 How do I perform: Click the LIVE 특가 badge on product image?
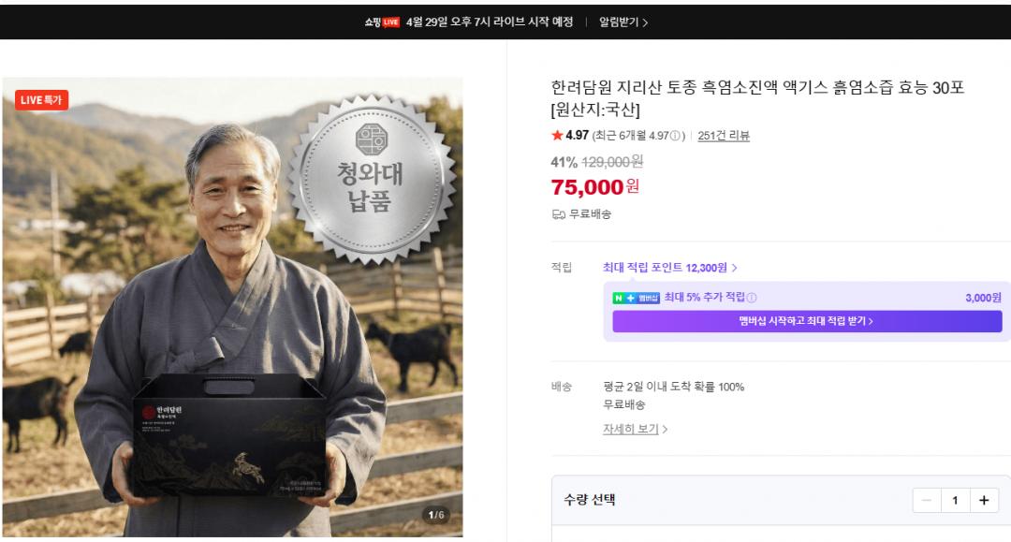point(42,100)
